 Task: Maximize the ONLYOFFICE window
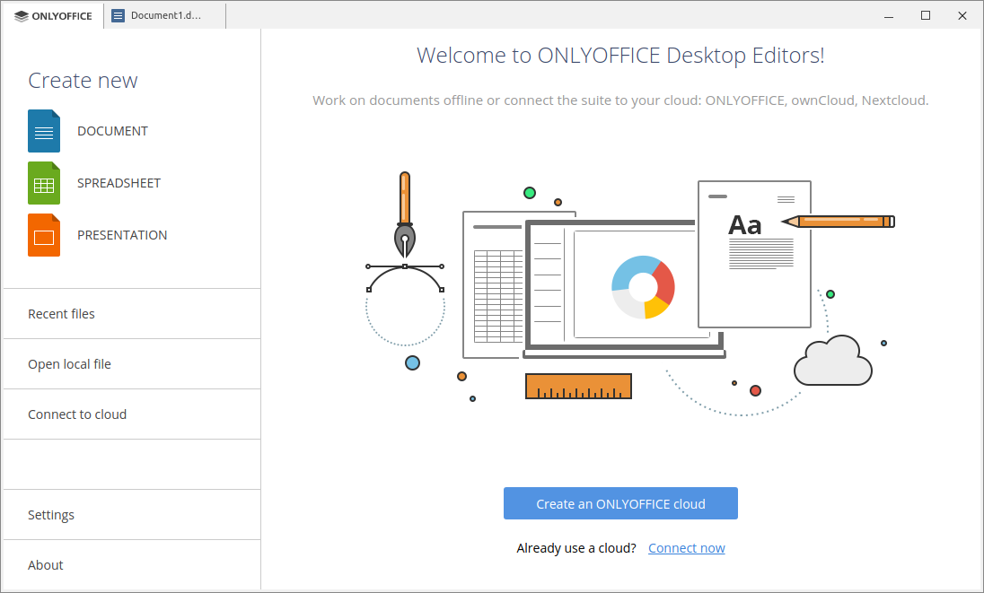[926, 15]
